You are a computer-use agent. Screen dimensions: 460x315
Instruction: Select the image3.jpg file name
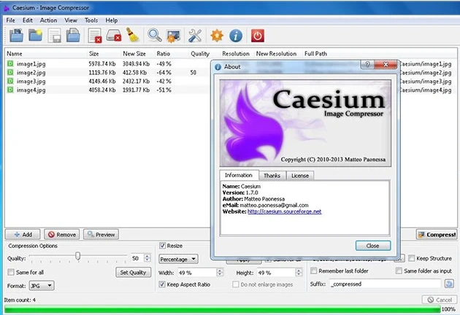point(31,81)
